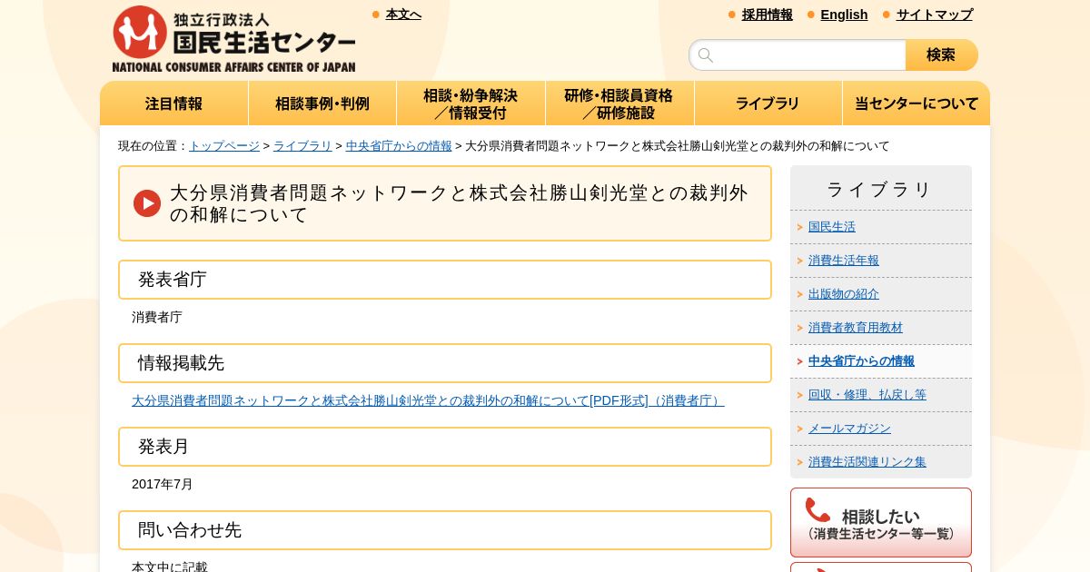Open 消費者教育用教材 in the sidebar
The height and width of the screenshot is (572, 1090).
(x=856, y=328)
